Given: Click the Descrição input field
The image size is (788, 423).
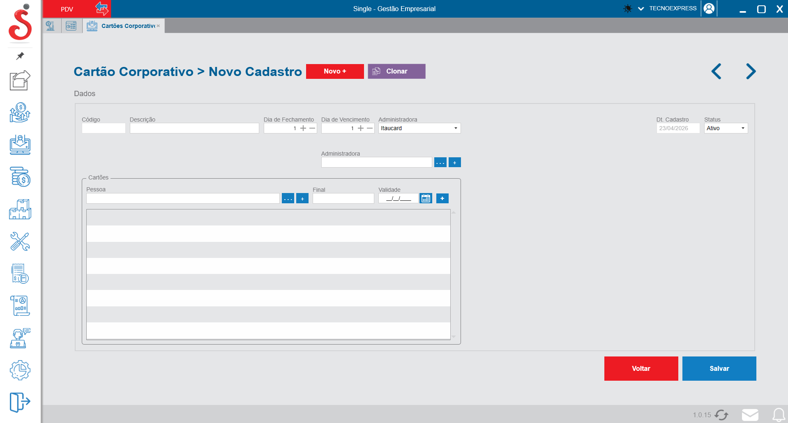Looking at the screenshot, I should pyautogui.click(x=194, y=129).
